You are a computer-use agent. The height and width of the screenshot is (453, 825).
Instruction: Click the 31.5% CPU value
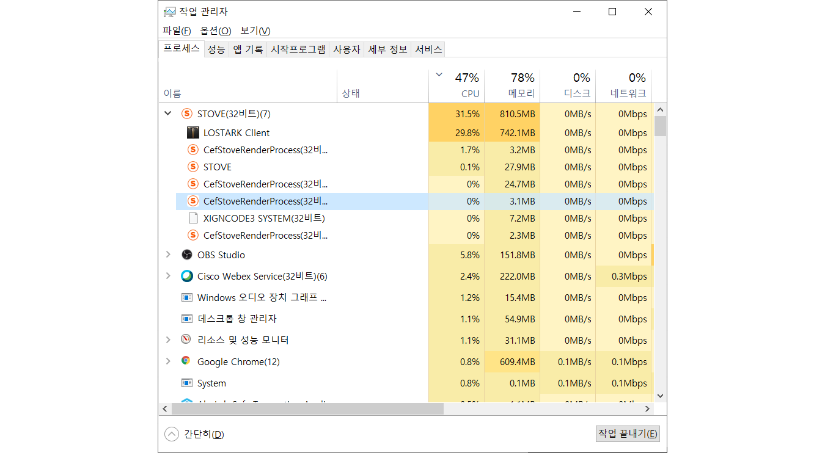tap(468, 114)
